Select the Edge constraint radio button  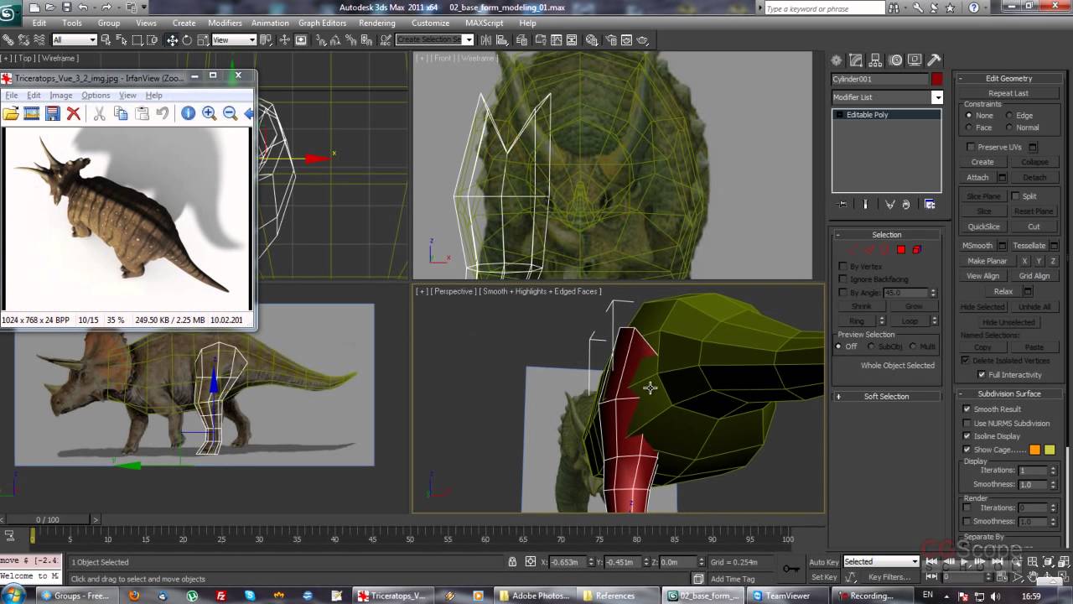pos(1008,116)
